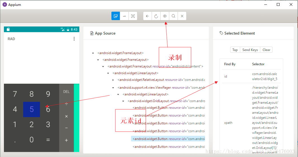298x157 pixels.
Task: Click calculator digit 0 in screenshot
Action: pos(32,140)
